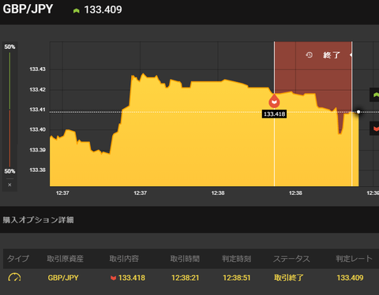Image resolution: width=379 pixels, height=295 pixels.
Task: Click the 判定レート column header
Action: pyautogui.click(x=354, y=259)
